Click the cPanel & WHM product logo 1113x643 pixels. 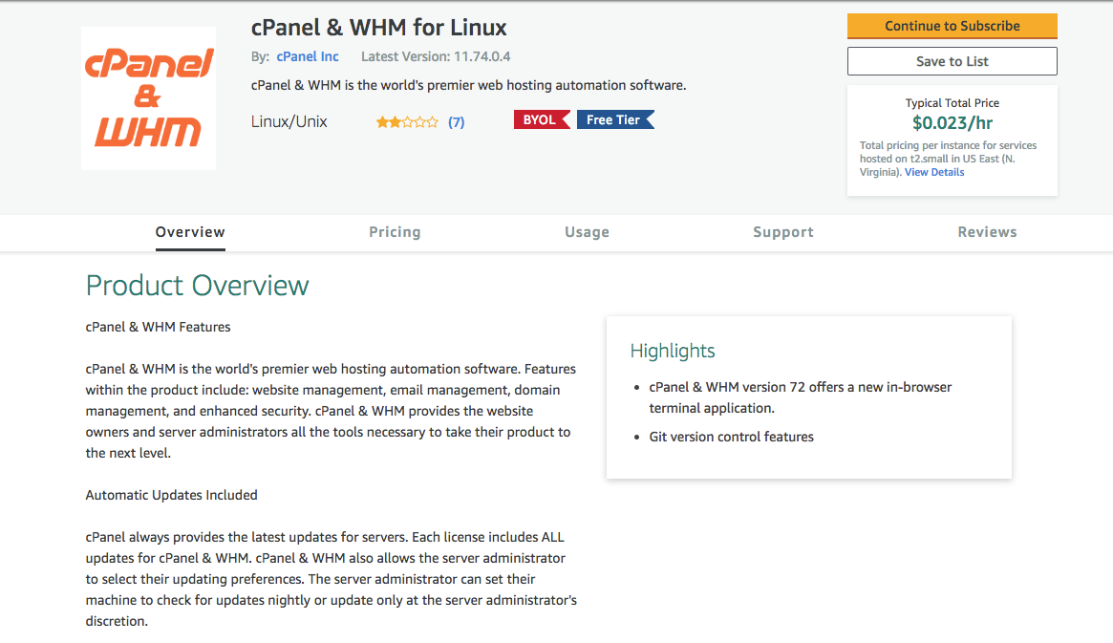coord(147,97)
